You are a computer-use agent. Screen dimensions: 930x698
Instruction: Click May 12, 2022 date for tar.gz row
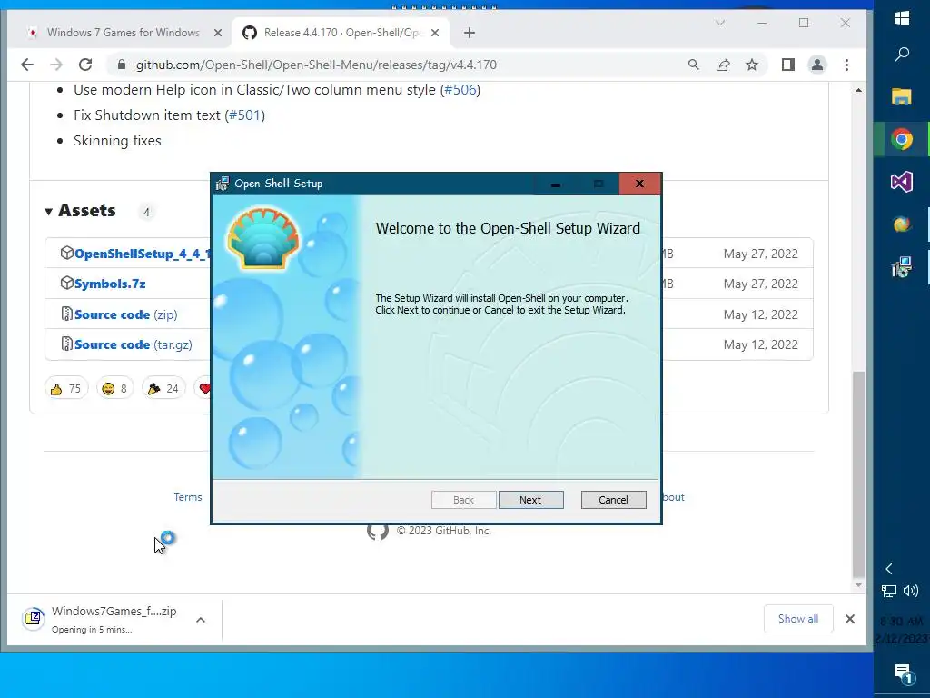[x=760, y=344]
